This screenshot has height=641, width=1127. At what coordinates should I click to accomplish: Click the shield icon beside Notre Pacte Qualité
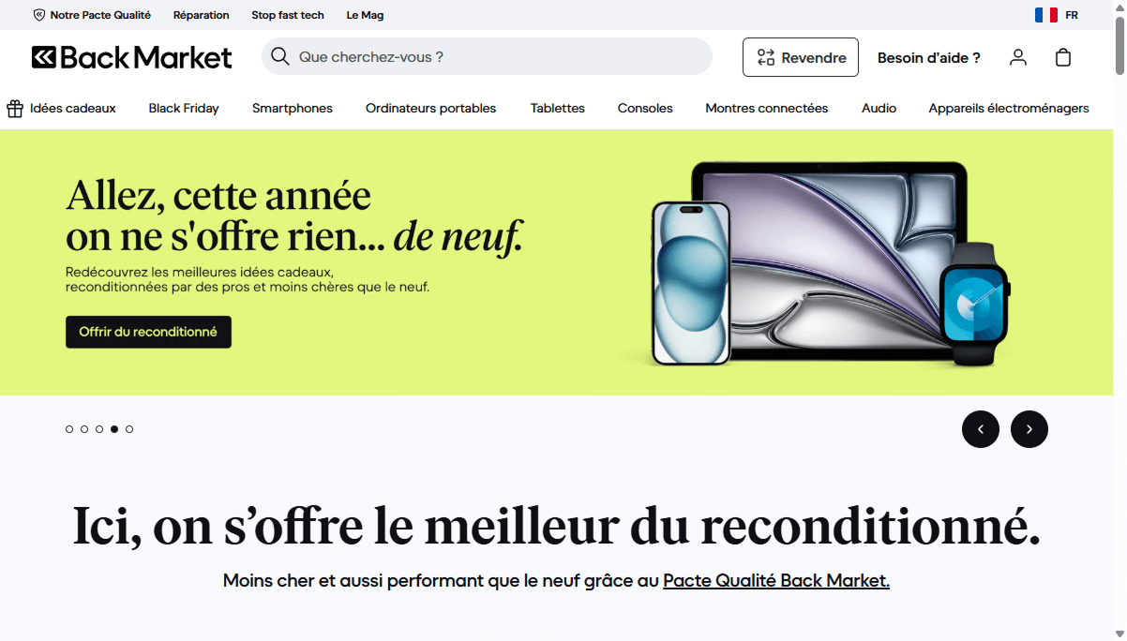(38, 14)
